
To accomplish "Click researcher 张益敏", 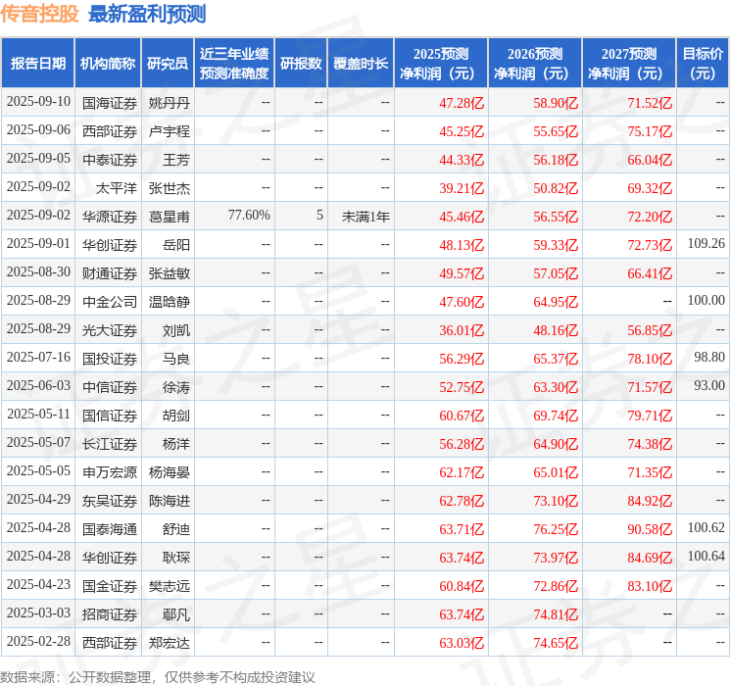I will [169, 273].
